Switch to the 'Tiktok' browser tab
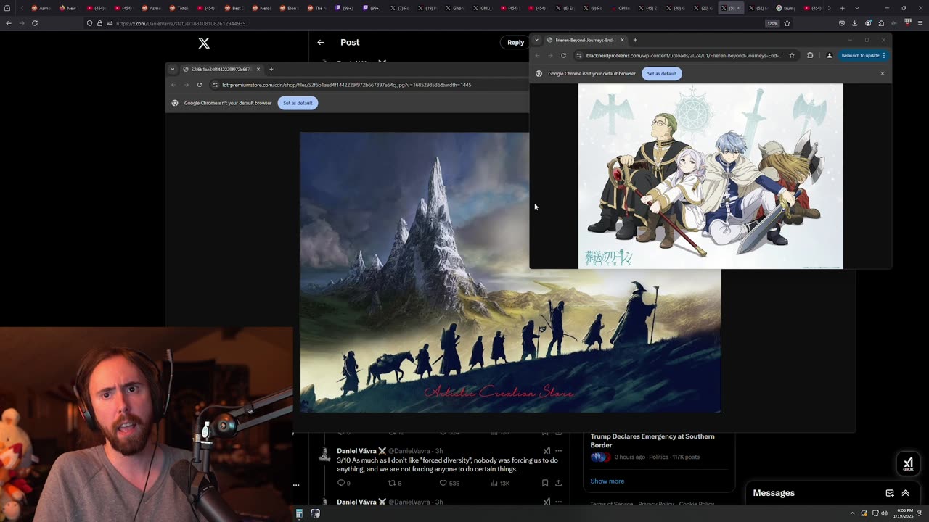 pyautogui.click(x=179, y=8)
